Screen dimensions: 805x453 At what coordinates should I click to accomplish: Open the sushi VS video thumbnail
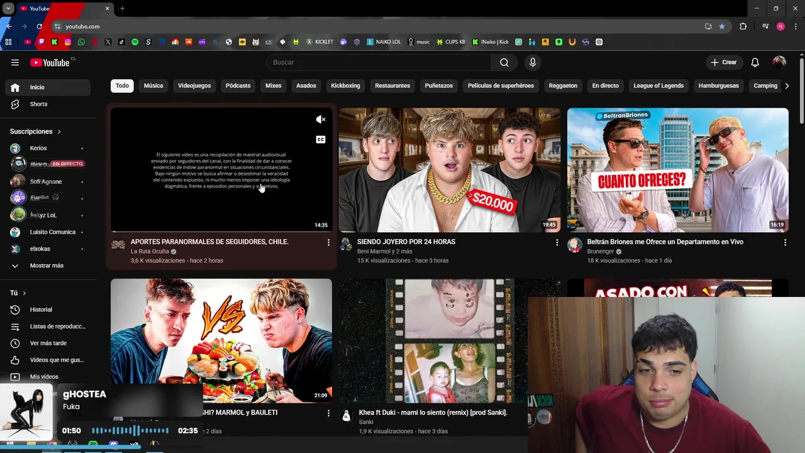(x=221, y=341)
